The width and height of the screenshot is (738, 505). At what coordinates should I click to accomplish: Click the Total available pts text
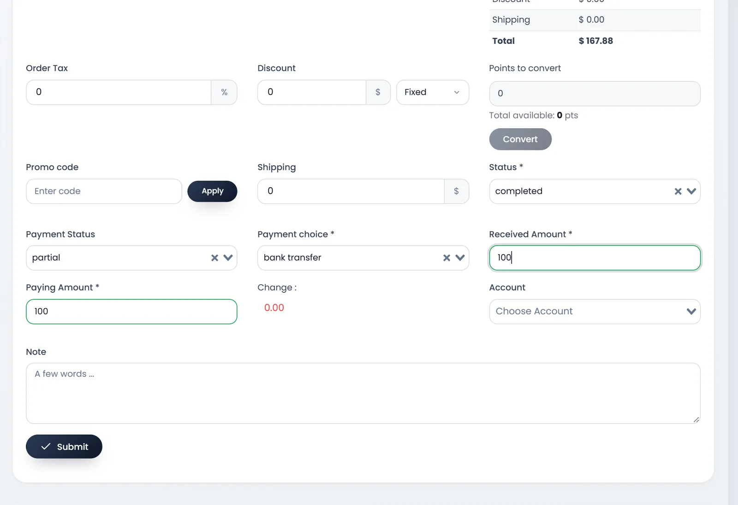pyautogui.click(x=534, y=115)
